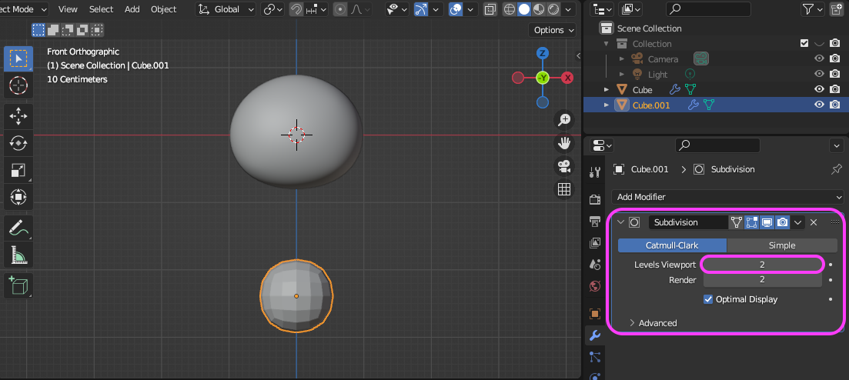Open the Add Modifier dropdown
The width and height of the screenshot is (849, 380).
click(x=727, y=197)
